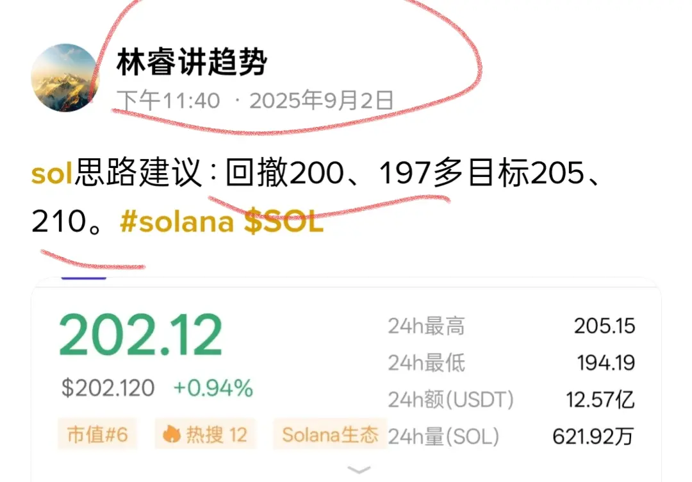Open the $SOL cashtag link
Image resolution: width=692 pixels, height=482 pixels.
coord(284,222)
